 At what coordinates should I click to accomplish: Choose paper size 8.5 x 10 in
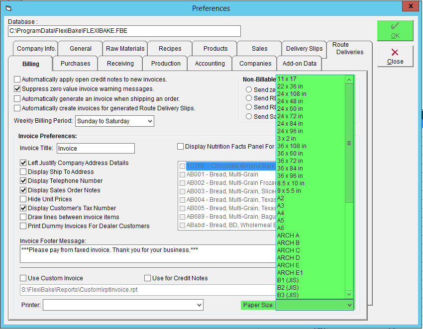311,183
